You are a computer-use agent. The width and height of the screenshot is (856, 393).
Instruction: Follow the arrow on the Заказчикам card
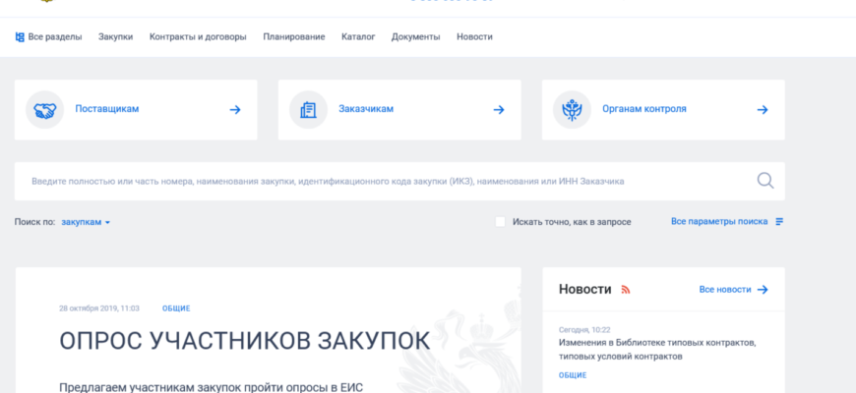tap(499, 110)
